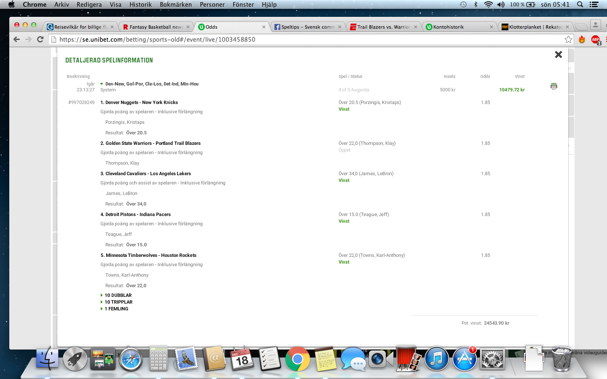Viewport: 607px width, 379px height.
Task: Open the Wi-Fi status menu
Action: (x=488, y=5)
